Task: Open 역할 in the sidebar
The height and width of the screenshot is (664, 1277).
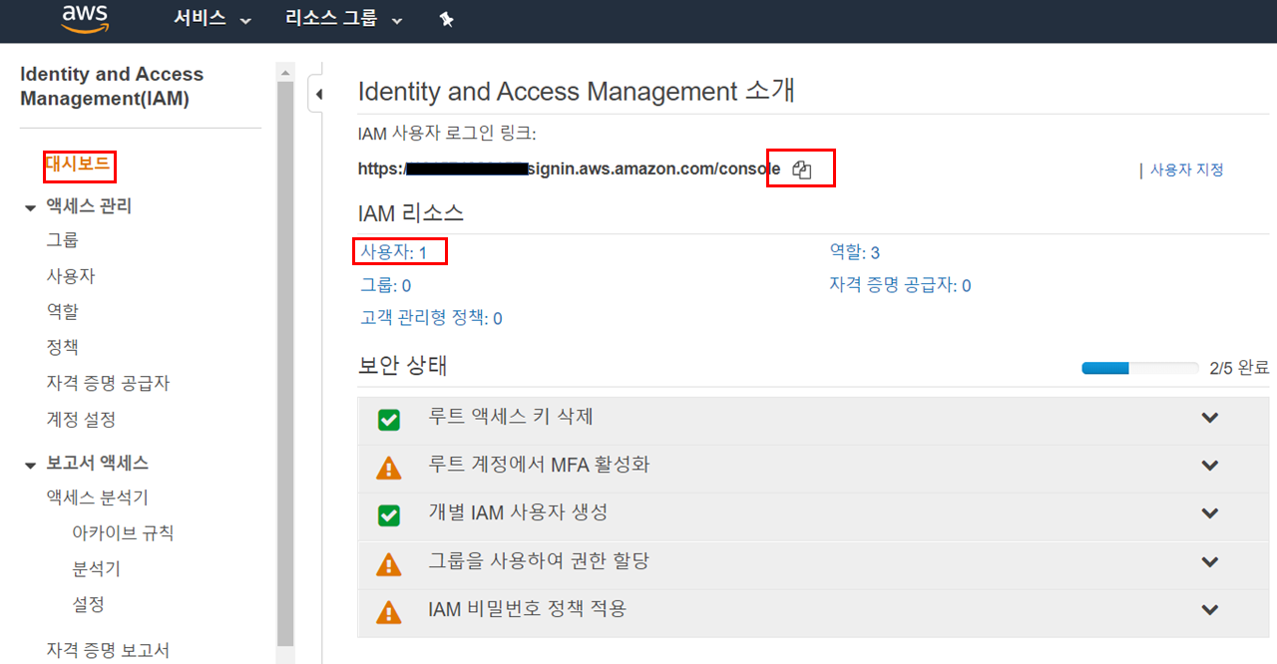Action: click(x=62, y=312)
